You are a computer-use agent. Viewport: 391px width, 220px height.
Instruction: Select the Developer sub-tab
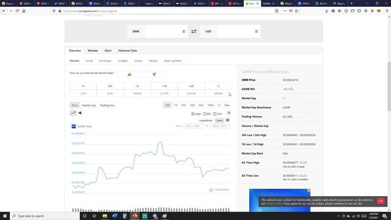pos(105,61)
